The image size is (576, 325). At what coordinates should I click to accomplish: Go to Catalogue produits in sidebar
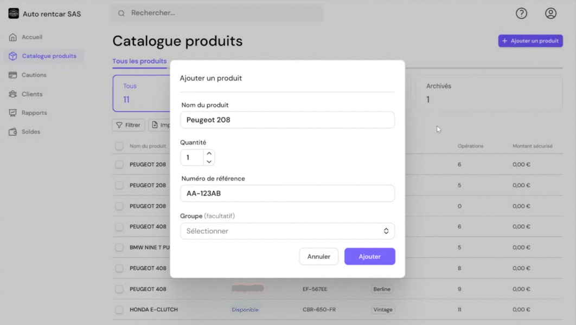pyautogui.click(x=49, y=56)
